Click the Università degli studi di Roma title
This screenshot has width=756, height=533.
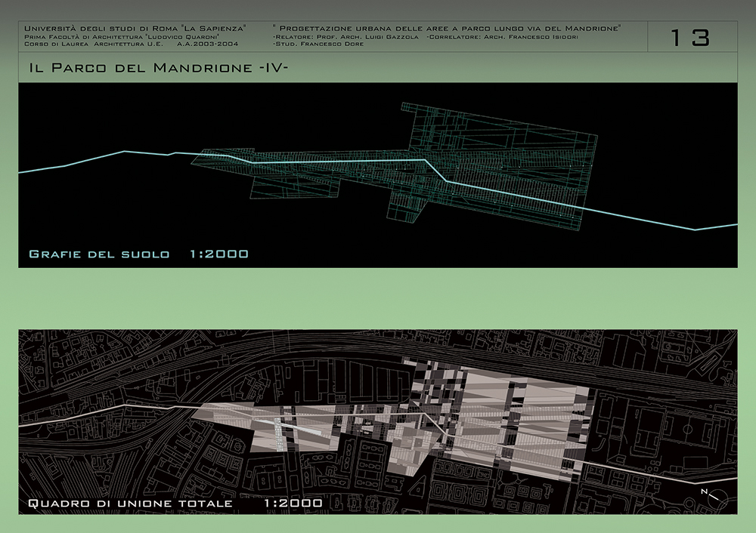[x=135, y=28]
